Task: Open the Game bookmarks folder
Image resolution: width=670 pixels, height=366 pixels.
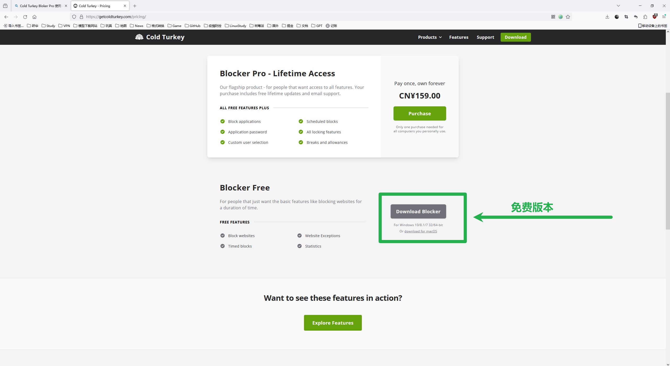Action: click(174, 26)
